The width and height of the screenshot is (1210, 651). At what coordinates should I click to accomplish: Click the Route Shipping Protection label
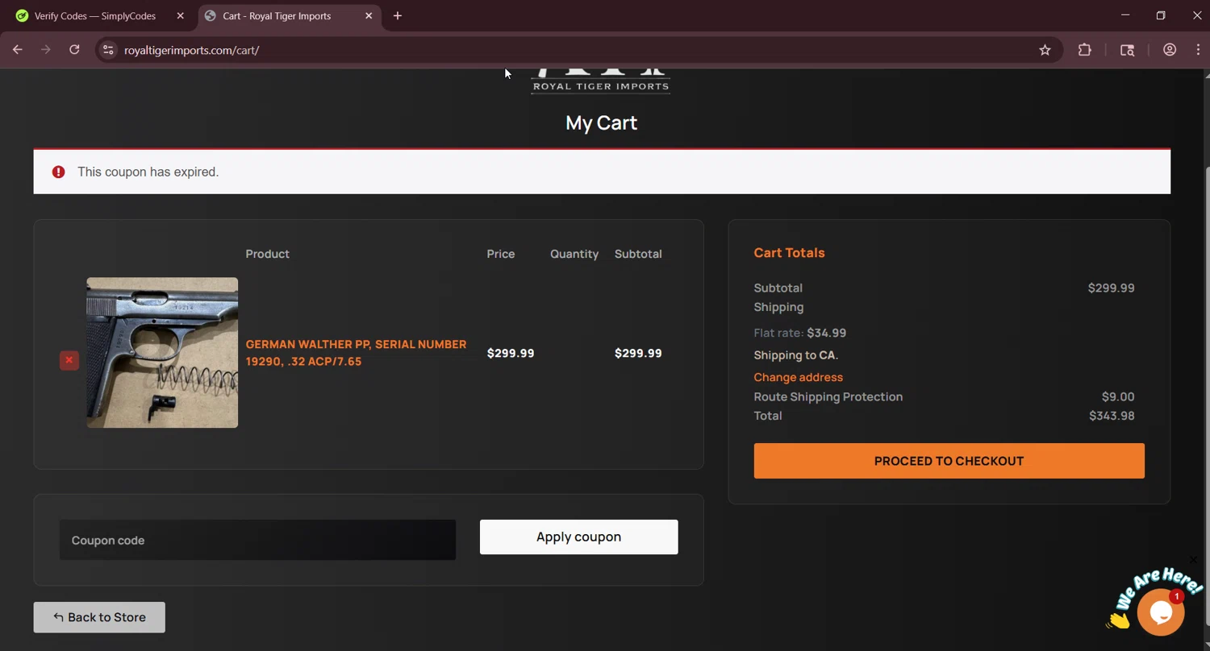(x=828, y=396)
